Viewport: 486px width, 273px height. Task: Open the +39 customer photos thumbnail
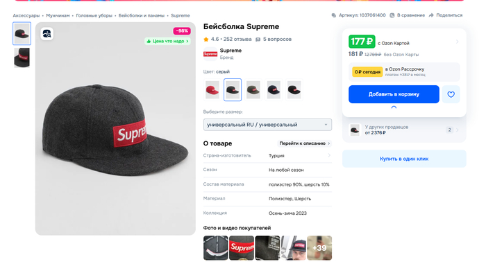click(319, 248)
